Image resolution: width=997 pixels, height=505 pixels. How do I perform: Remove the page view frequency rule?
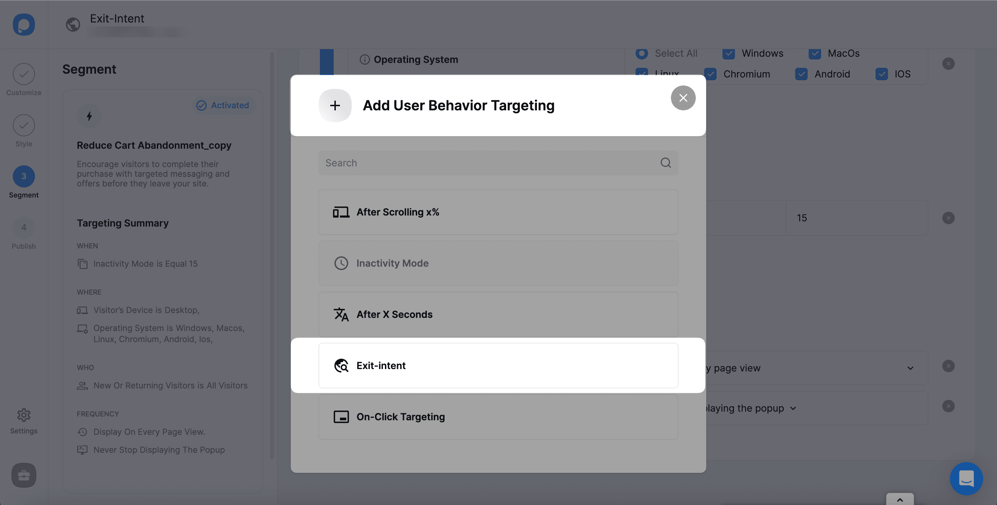point(948,366)
